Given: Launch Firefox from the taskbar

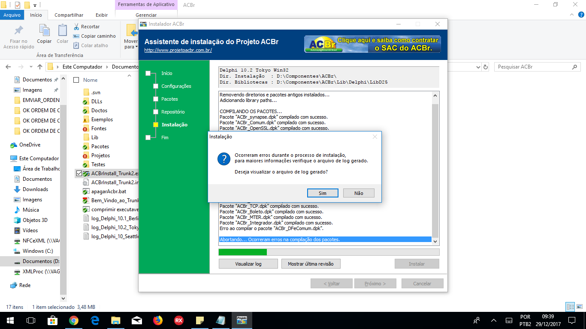Looking at the screenshot, I should 158,320.
